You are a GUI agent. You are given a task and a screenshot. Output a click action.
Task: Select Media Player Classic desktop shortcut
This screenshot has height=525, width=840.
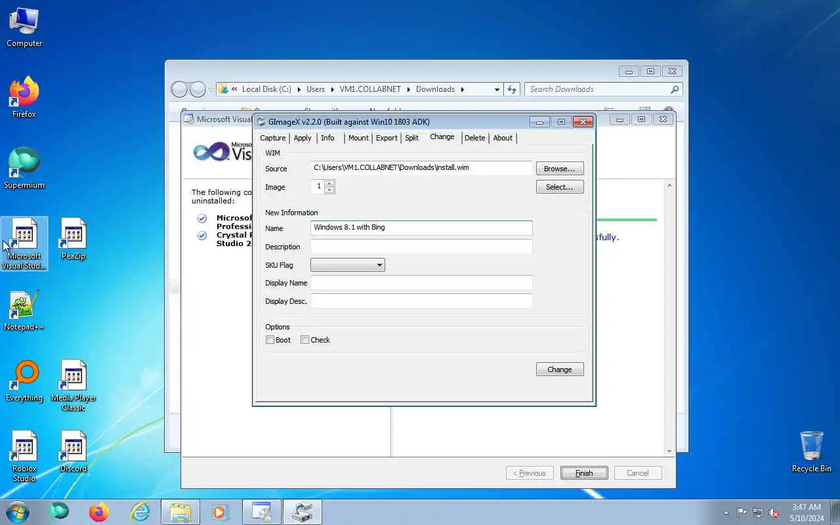click(73, 386)
